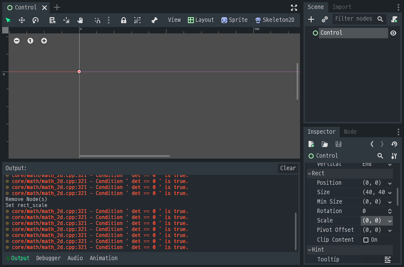Activate the Select tool

pyautogui.click(x=9, y=20)
